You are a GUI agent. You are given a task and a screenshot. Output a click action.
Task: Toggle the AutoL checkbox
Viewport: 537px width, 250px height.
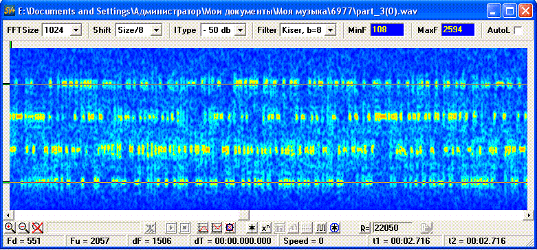point(518,30)
